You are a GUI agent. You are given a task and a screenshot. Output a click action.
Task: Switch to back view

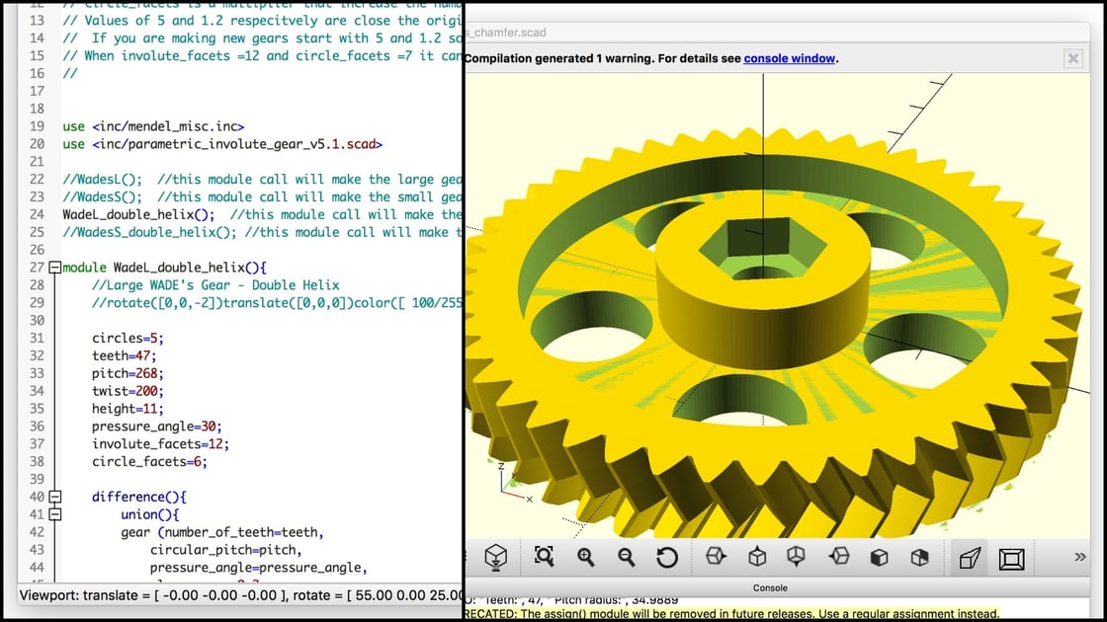click(x=918, y=557)
